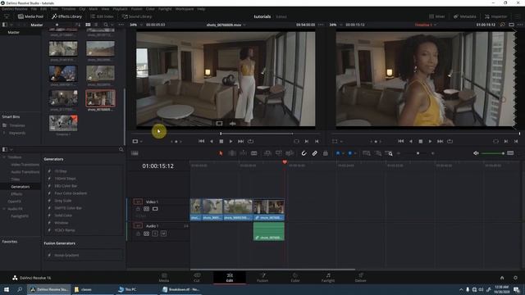Toggle timeline Snapping magnet icon
Viewport: 525px width, 295px height.
304,153
